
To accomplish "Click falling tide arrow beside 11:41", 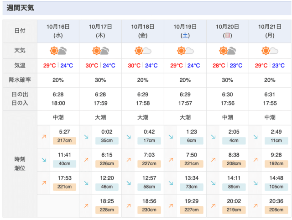I will point(44,160).
